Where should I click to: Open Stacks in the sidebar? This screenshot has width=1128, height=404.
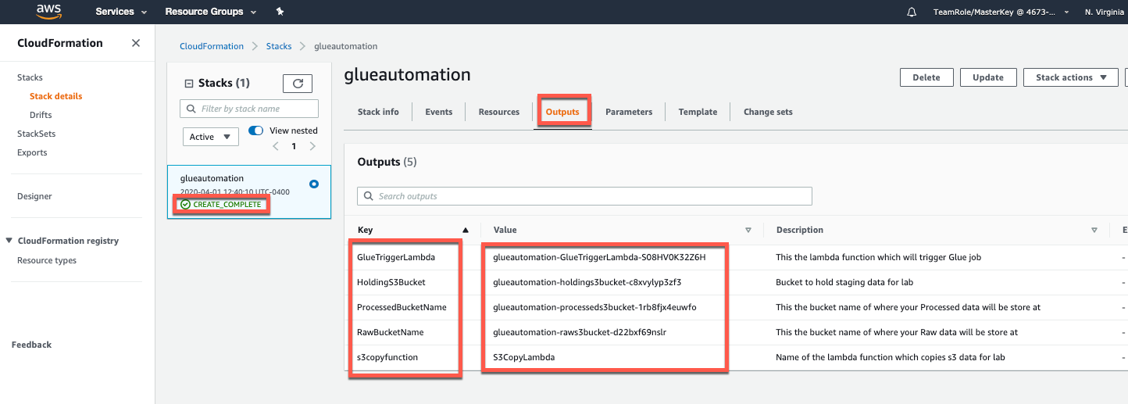30,77
